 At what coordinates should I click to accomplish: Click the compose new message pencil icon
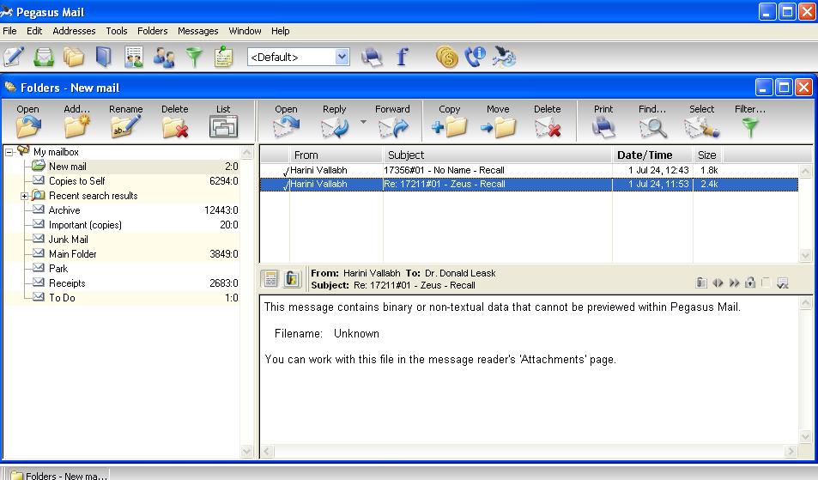[14, 58]
